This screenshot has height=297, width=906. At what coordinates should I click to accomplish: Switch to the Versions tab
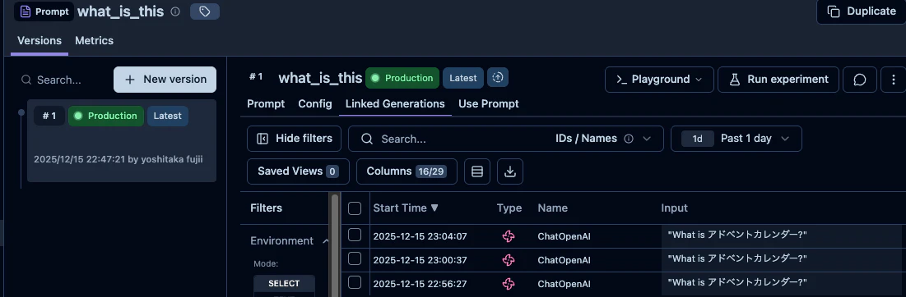pyautogui.click(x=39, y=41)
